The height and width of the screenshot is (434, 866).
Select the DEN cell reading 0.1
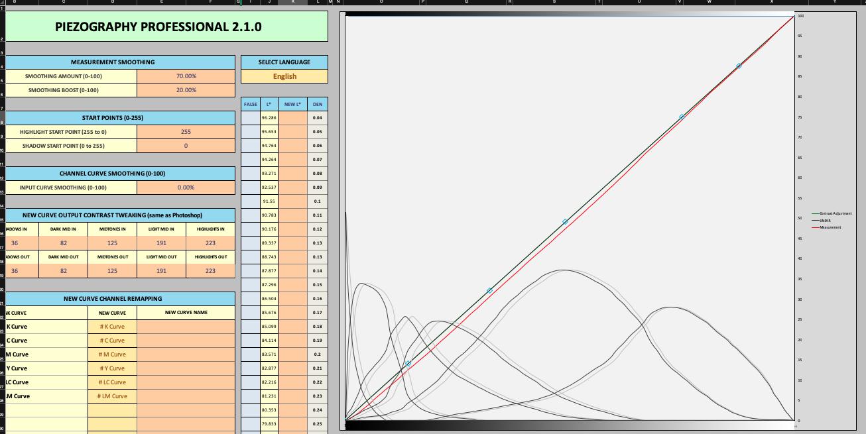[318, 201]
